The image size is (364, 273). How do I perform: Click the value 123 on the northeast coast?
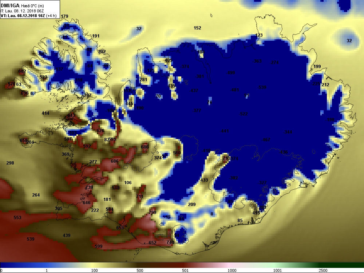click(259, 35)
